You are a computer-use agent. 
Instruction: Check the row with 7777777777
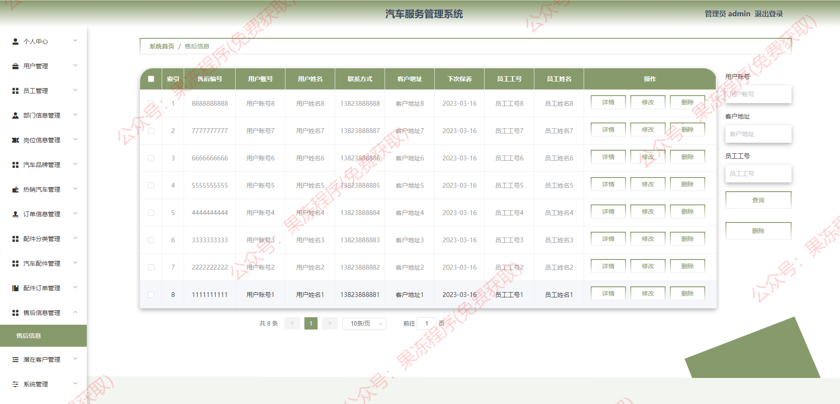[151, 131]
